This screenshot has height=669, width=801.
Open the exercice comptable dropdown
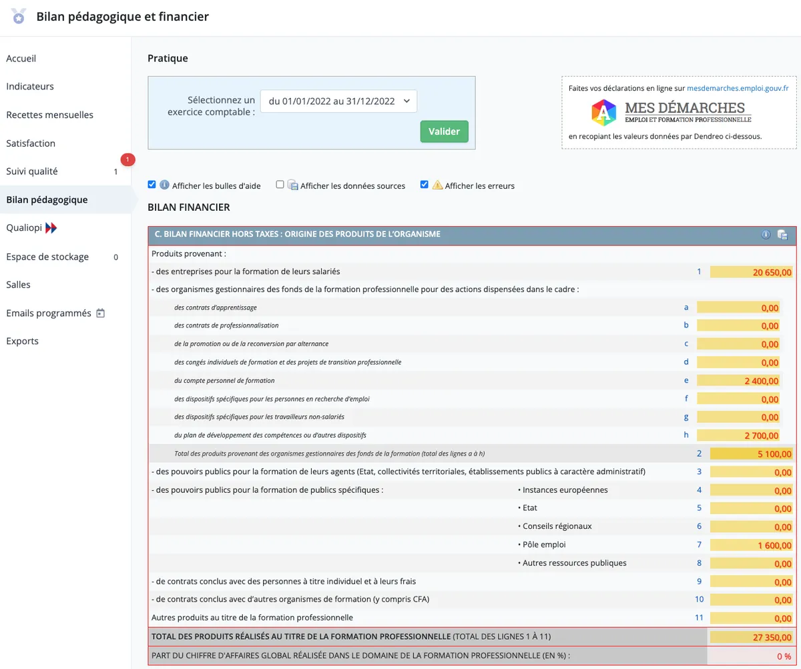[338, 101]
